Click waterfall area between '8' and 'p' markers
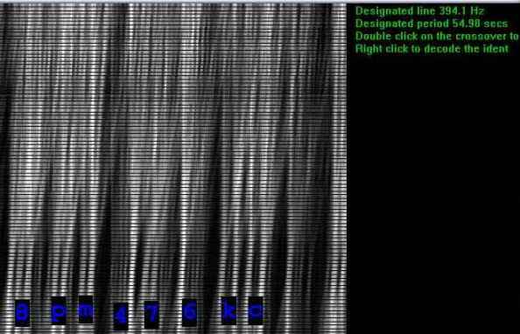This screenshot has height=334, width=520. pyautogui.click(x=40, y=313)
